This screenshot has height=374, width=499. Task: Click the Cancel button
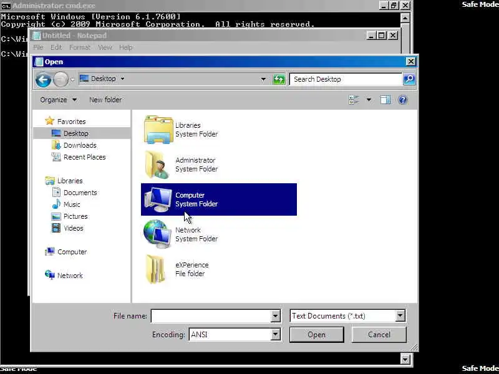click(x=379, y=335)
